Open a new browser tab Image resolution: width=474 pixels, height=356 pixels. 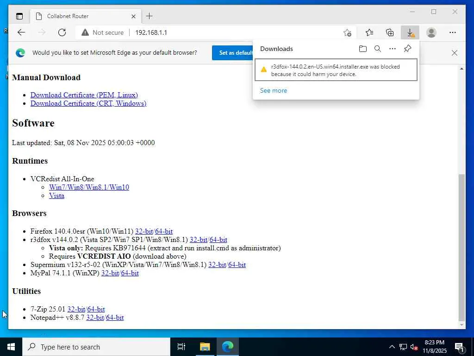coord(150,16)
